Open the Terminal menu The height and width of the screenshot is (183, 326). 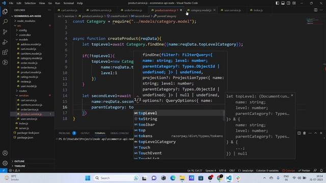pyautogui.click(x=69, y=3)
